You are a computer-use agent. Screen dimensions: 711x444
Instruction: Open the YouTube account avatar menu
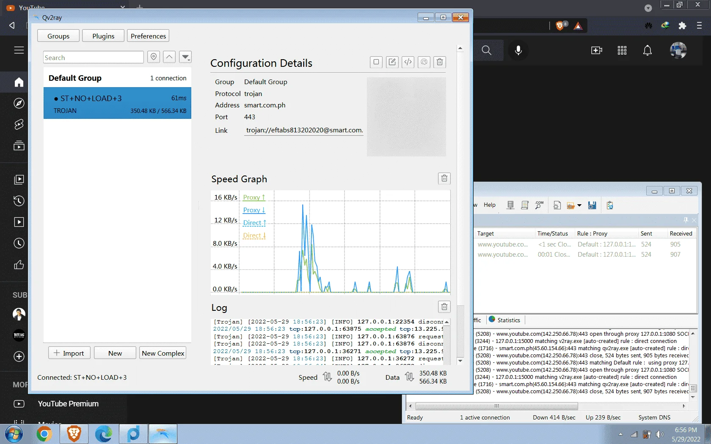click(x=678, y=50)
